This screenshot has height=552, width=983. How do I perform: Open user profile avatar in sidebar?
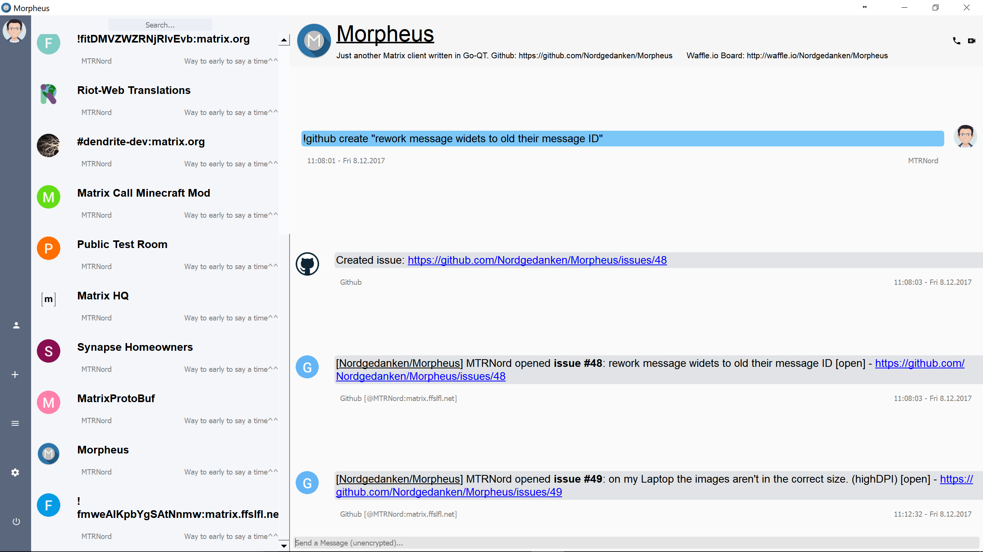(14, 31)
